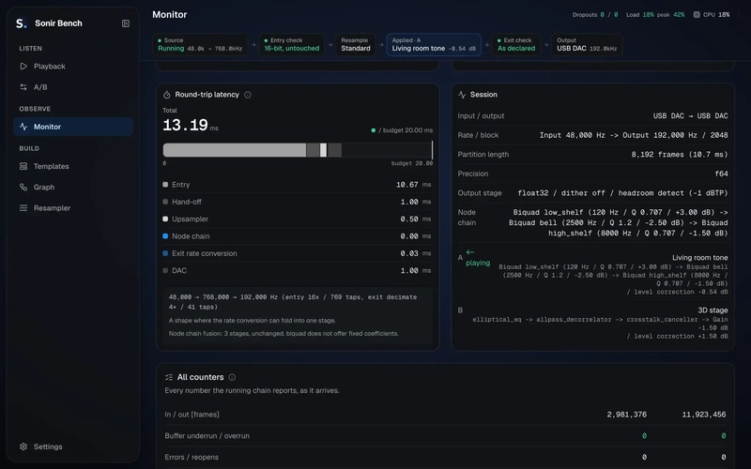Select the Source stage chip
This screenshot has width=751, height=469.
(200, 44)
